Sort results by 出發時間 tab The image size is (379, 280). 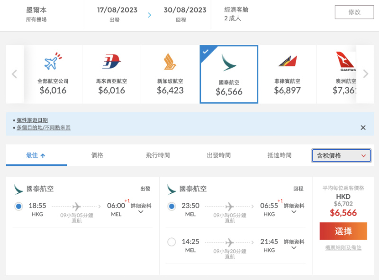point(218,155)
